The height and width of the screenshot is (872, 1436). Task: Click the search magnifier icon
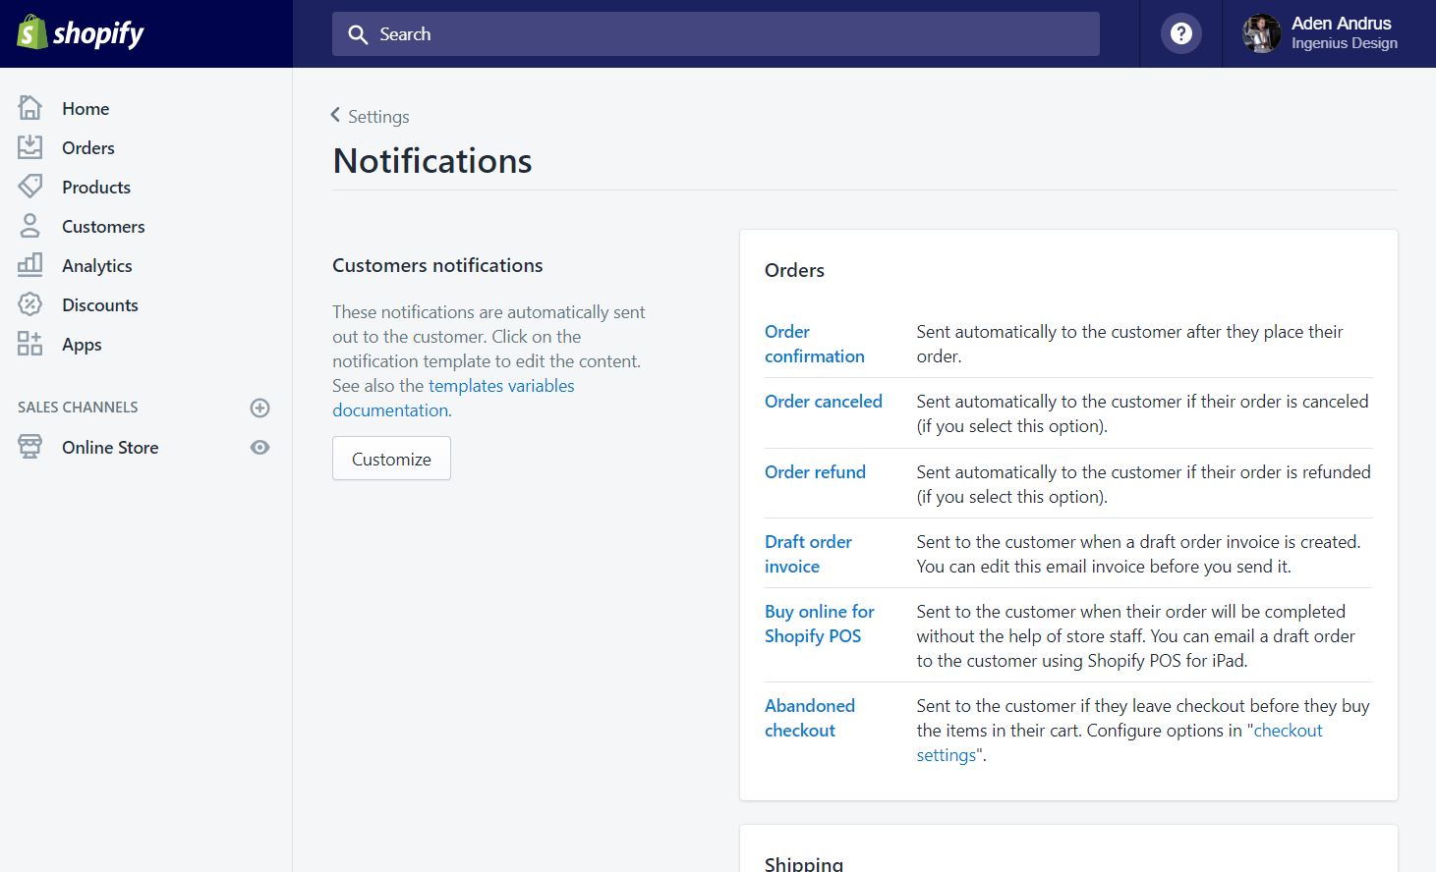point(358,34)
